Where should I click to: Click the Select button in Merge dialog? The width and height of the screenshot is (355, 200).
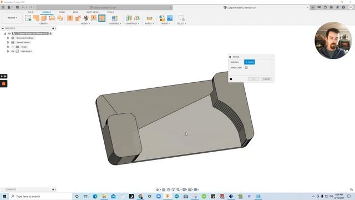click(x=250, y=62)
